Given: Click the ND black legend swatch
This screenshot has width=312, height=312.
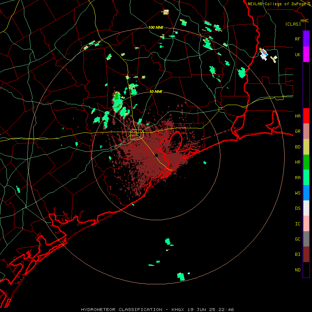Looking at the screenshot, I should coord(306,270).
